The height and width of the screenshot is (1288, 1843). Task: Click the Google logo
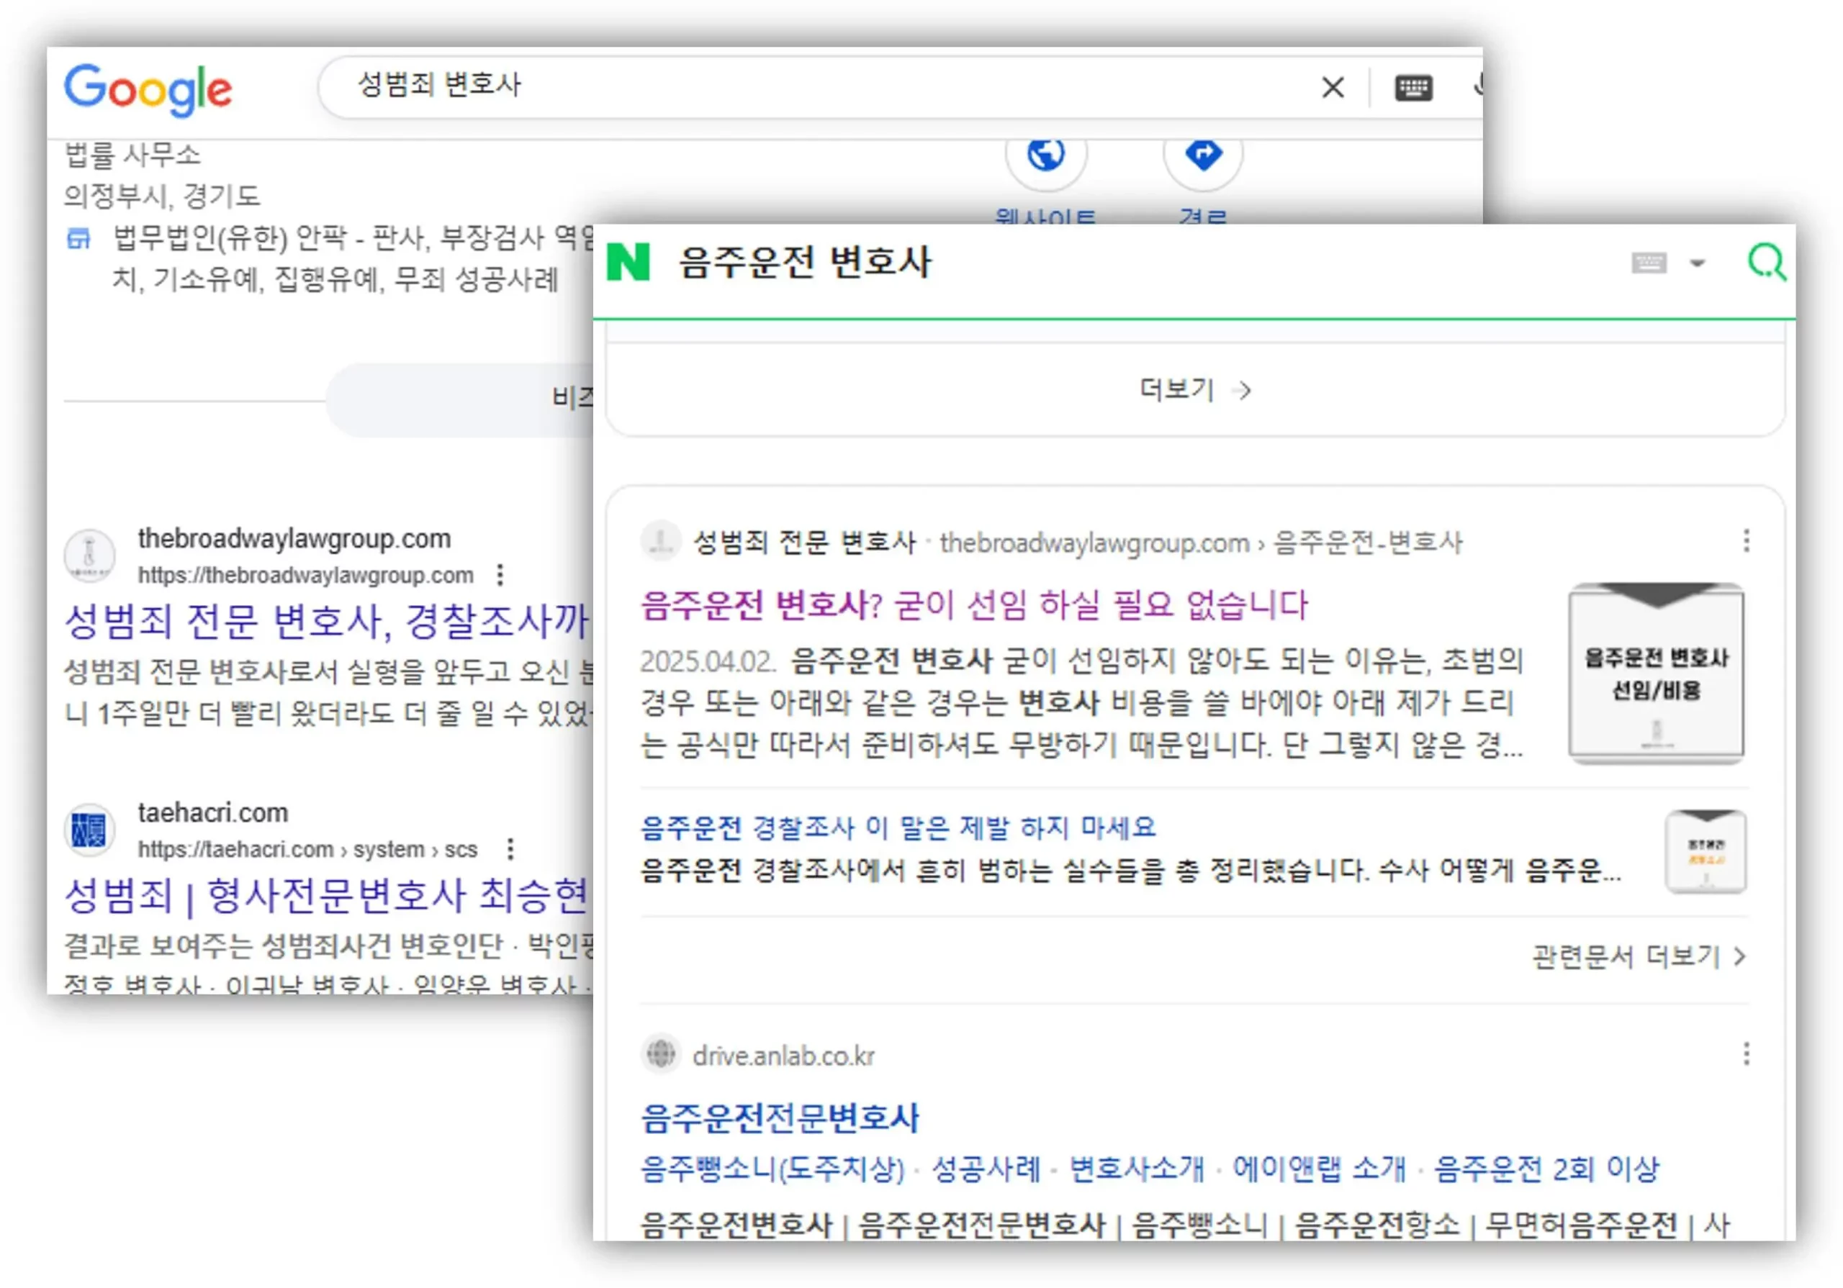[x=148, y=89]
